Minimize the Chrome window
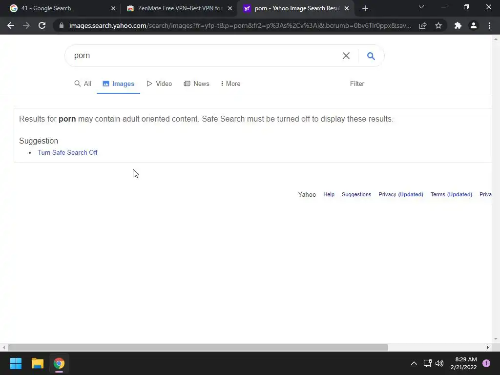This screenshot has height=375, width=500. click(x=443, y=7)
